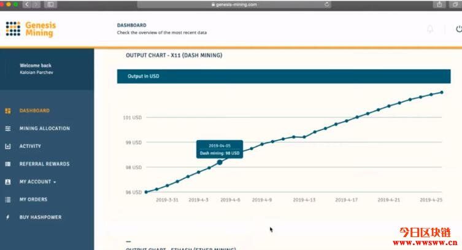
Task: Click the Dashboard page title
Action: 132,25
